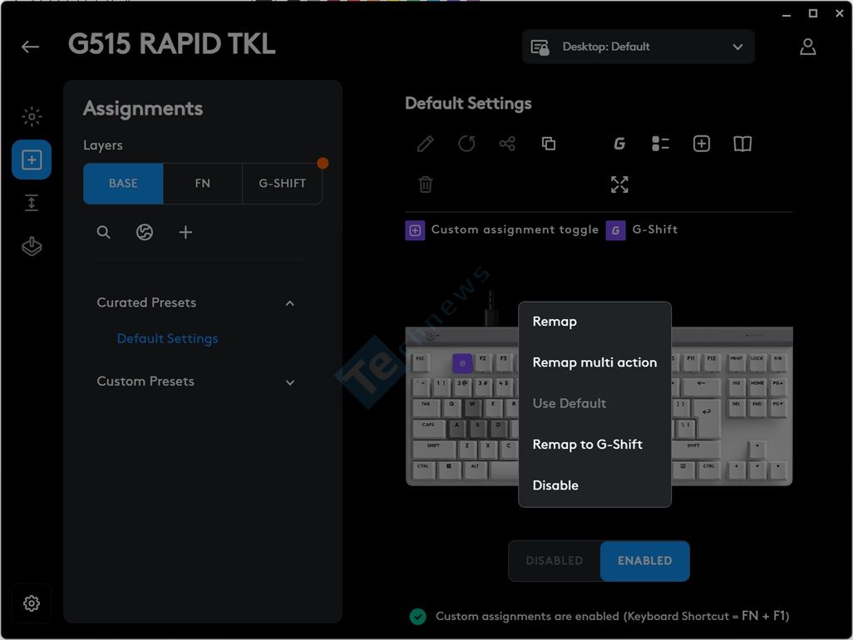The width and height of the screenshot is (853, 640).
Task: Switch toggle to DISABLED
Action: pyautogui.click(x=554, y=561)
